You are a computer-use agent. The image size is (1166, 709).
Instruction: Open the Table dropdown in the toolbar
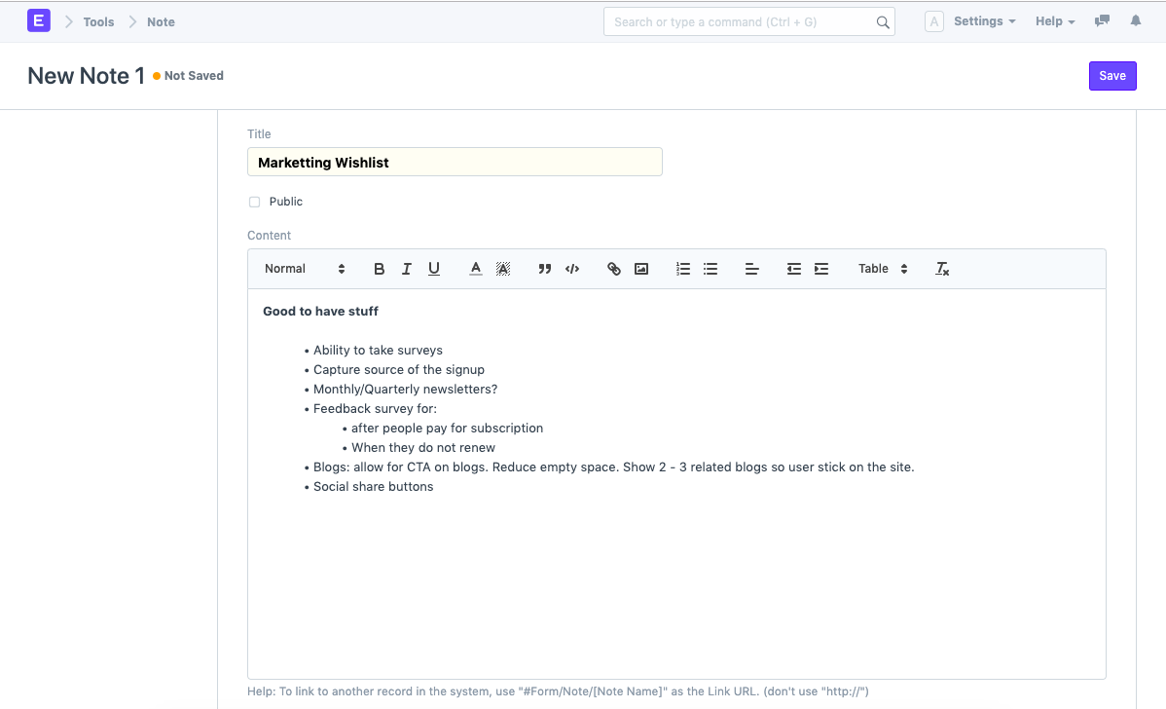pos(881,268)
